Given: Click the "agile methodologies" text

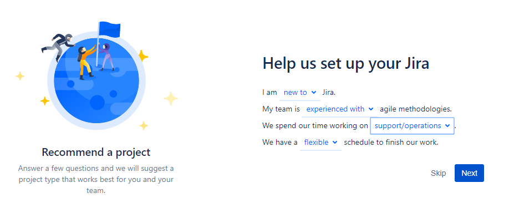Looking at the screenshot, I should point(416,109).
